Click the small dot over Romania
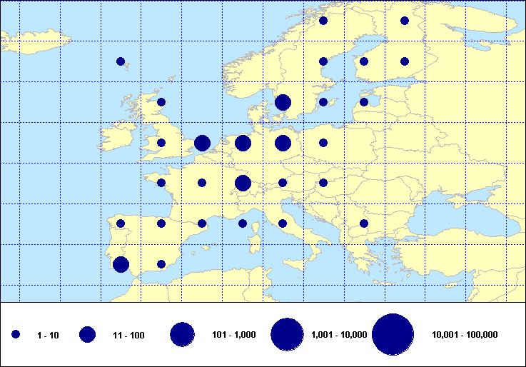Screen dimensions: 526x367 [364, 223]
